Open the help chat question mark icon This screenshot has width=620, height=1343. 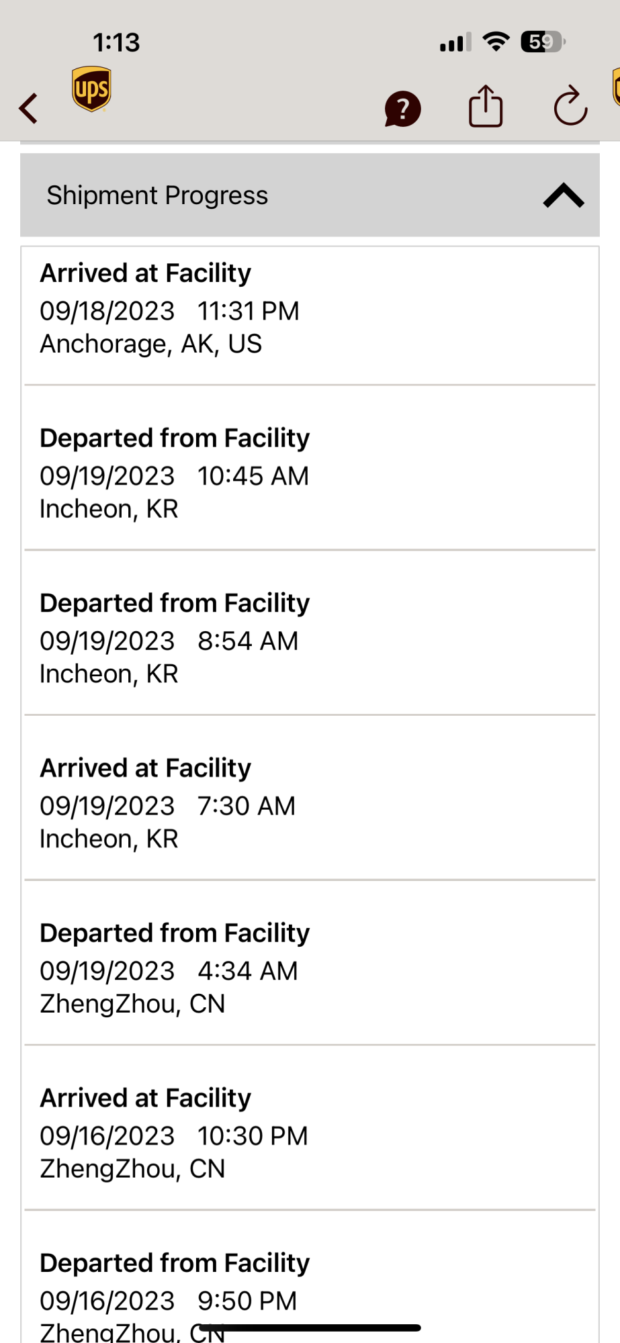pyautogui.click(x=402, y=109)
